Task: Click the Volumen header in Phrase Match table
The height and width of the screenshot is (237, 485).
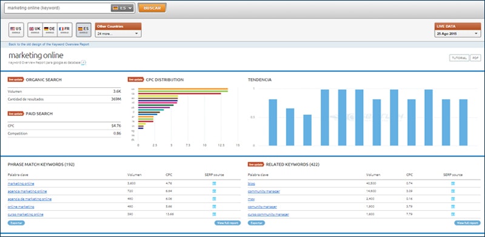Action: (x=134, y=175)
